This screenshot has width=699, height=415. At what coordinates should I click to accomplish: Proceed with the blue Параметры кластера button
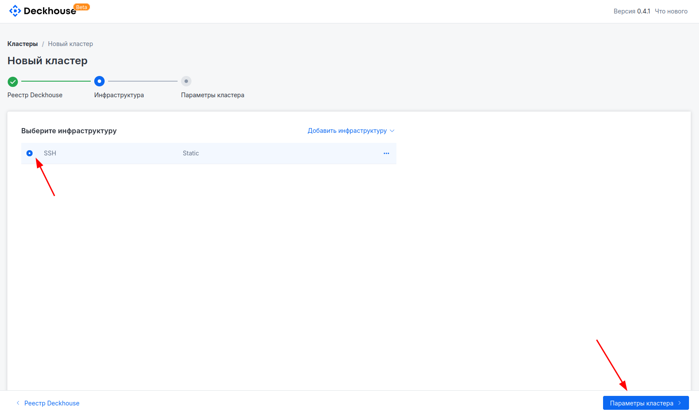pyautogui.click(x=641, y=403)
